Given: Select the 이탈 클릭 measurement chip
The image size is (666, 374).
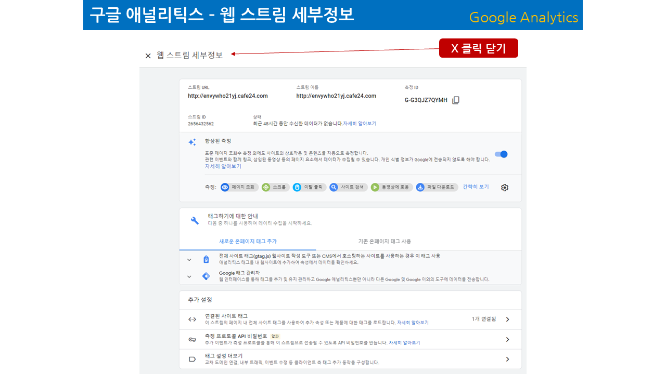Looking at the screenshot, I should point(309,187).
